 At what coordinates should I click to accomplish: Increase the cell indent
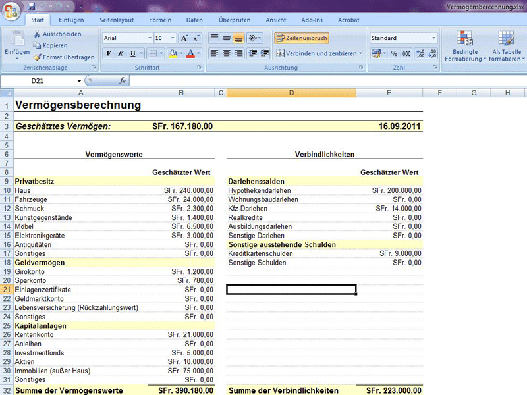pyautogui.click(x=265, y=53)
